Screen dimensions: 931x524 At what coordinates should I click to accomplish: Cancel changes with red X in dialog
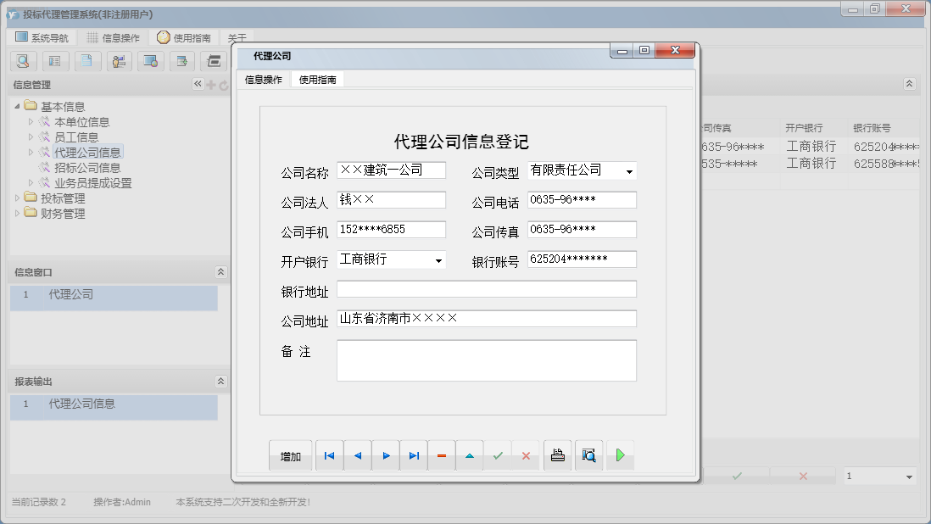(x=526, y=456)
